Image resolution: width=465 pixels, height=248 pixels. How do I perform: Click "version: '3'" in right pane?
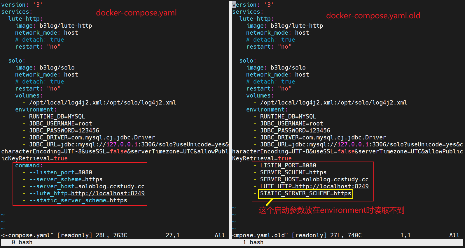pos(253,5)
